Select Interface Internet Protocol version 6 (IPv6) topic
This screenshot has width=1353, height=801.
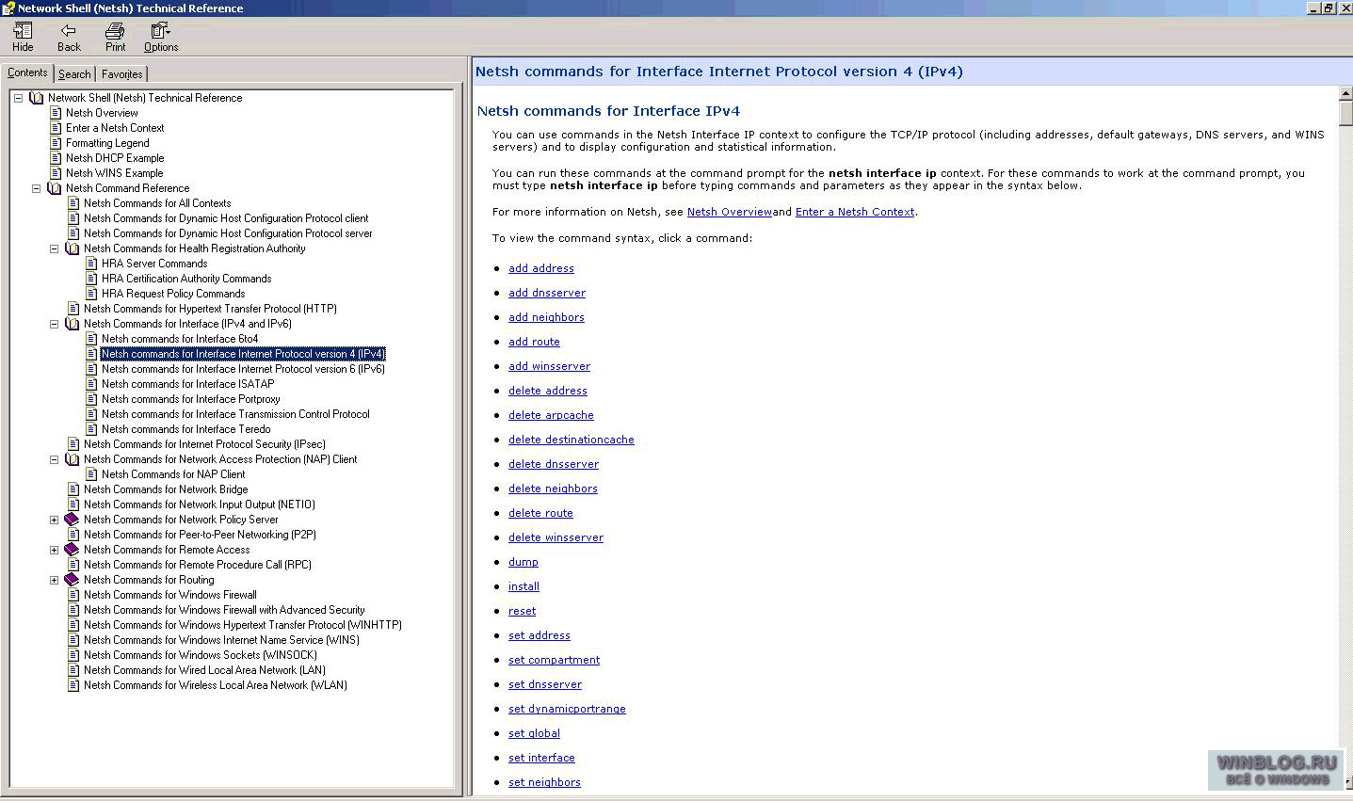click(x=243, y=369)
